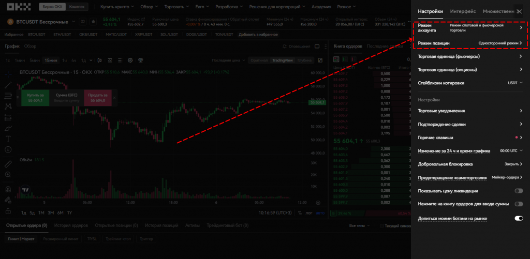530x259 pixels.
Task: Add BTCUSDT to favorites with star
Action: [x=93, y=22]
